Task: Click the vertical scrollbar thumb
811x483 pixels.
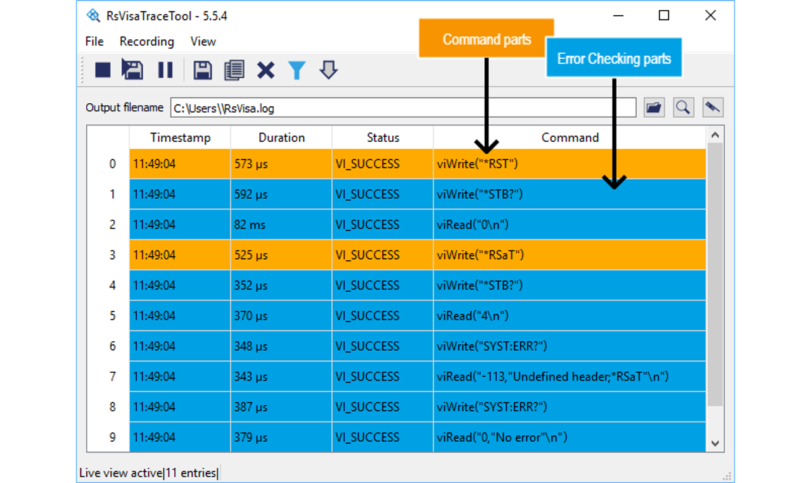Action: tap(715, 274)
